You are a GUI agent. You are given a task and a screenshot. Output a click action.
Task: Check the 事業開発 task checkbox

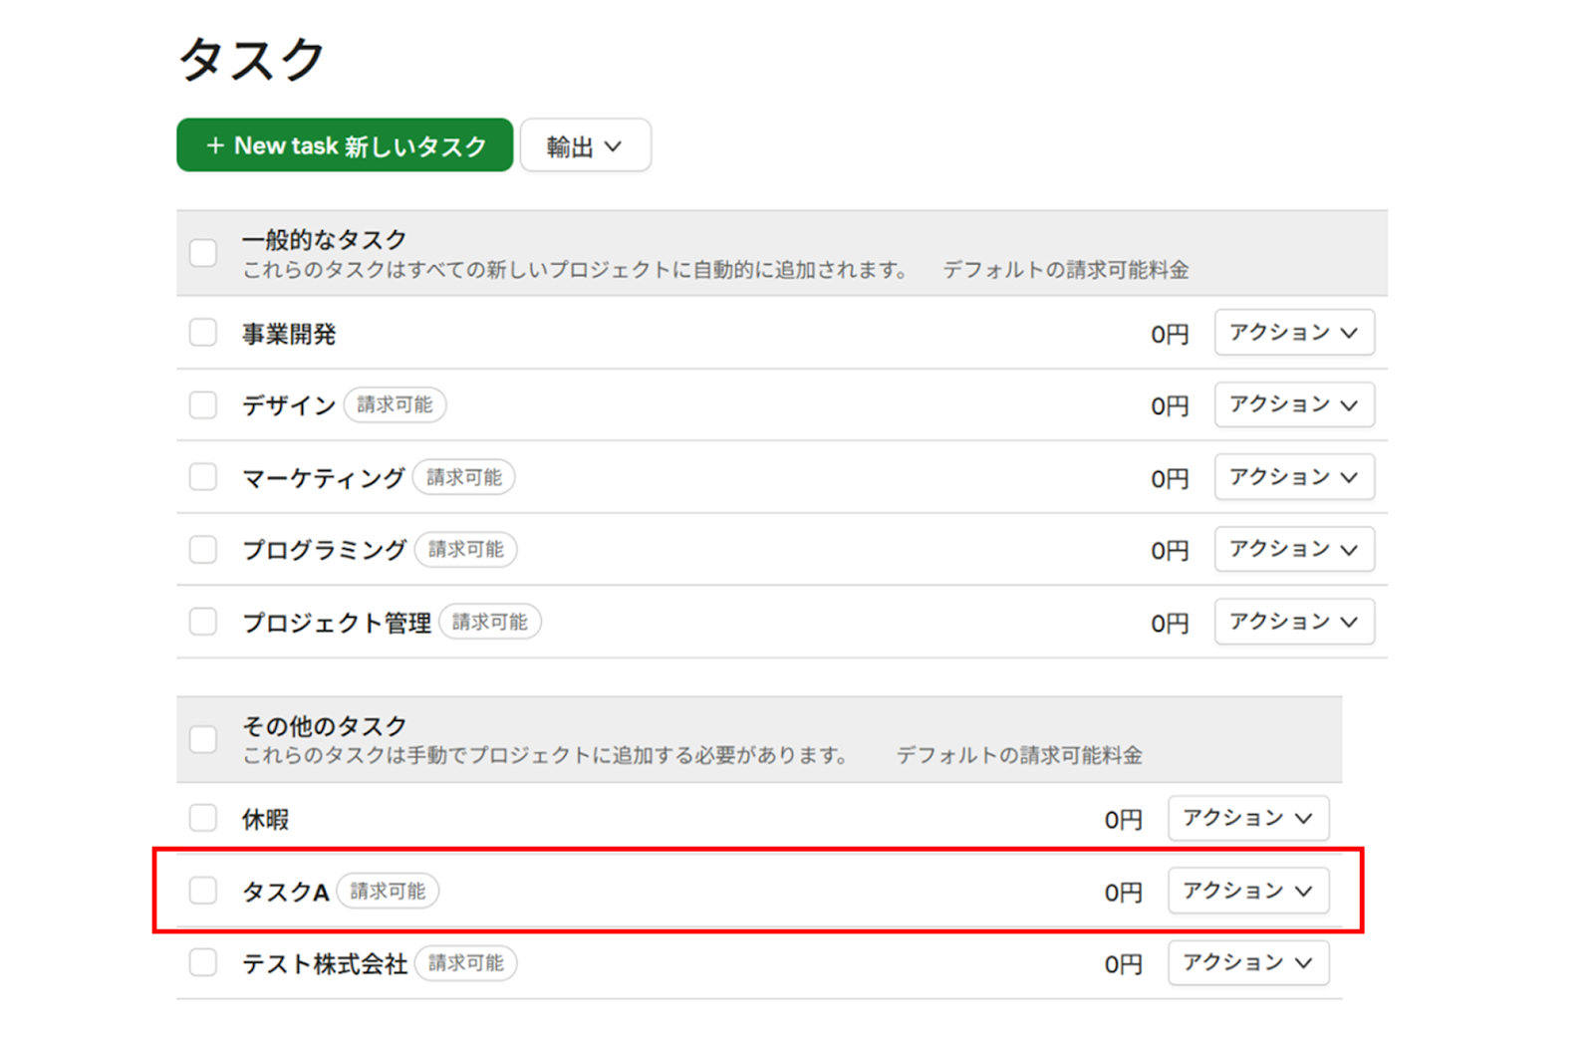pos(203,332)
